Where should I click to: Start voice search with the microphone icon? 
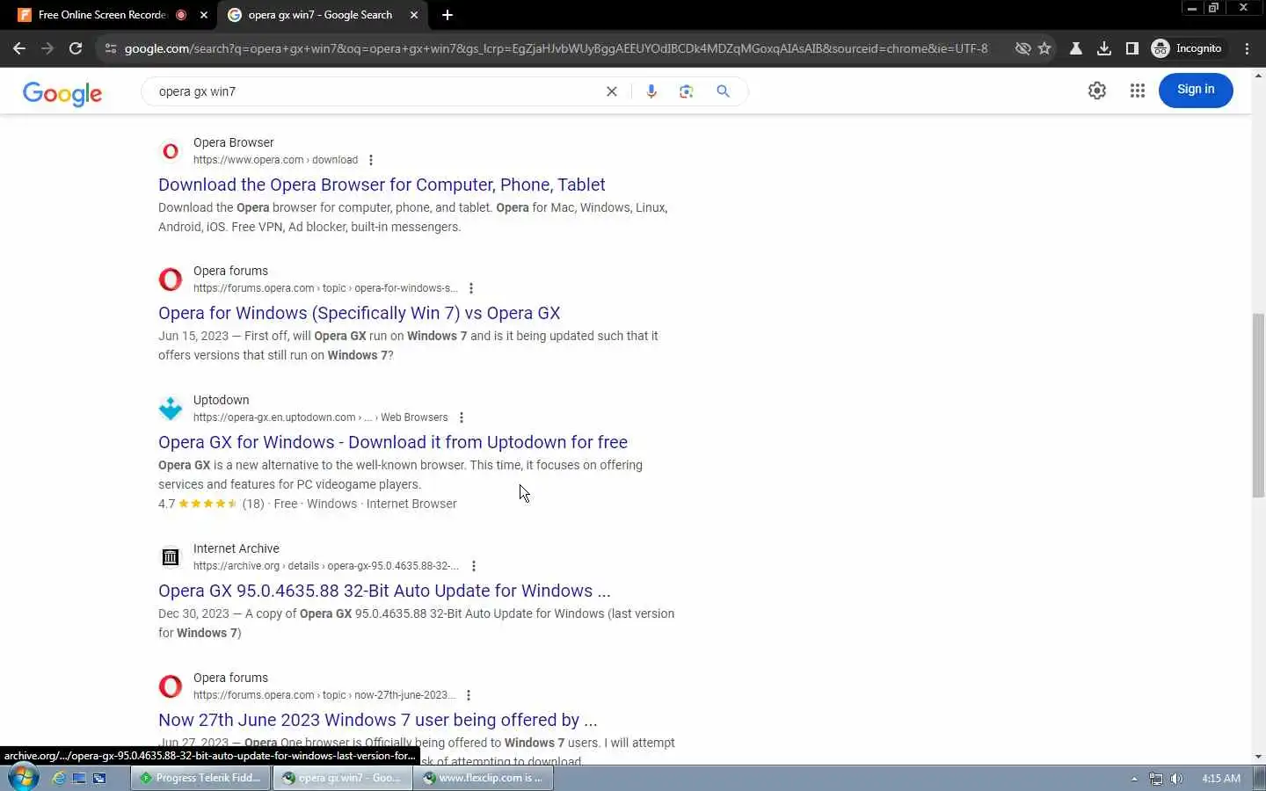651,91
